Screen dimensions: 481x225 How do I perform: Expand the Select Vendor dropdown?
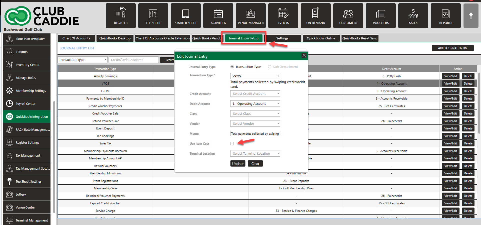click(255, 124)
